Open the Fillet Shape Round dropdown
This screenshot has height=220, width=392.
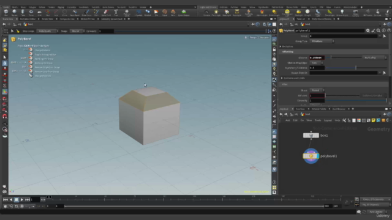click(x=317, y=90)
